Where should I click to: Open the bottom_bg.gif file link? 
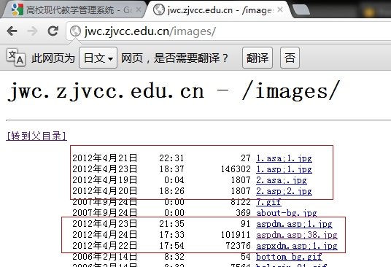[289, 257]
